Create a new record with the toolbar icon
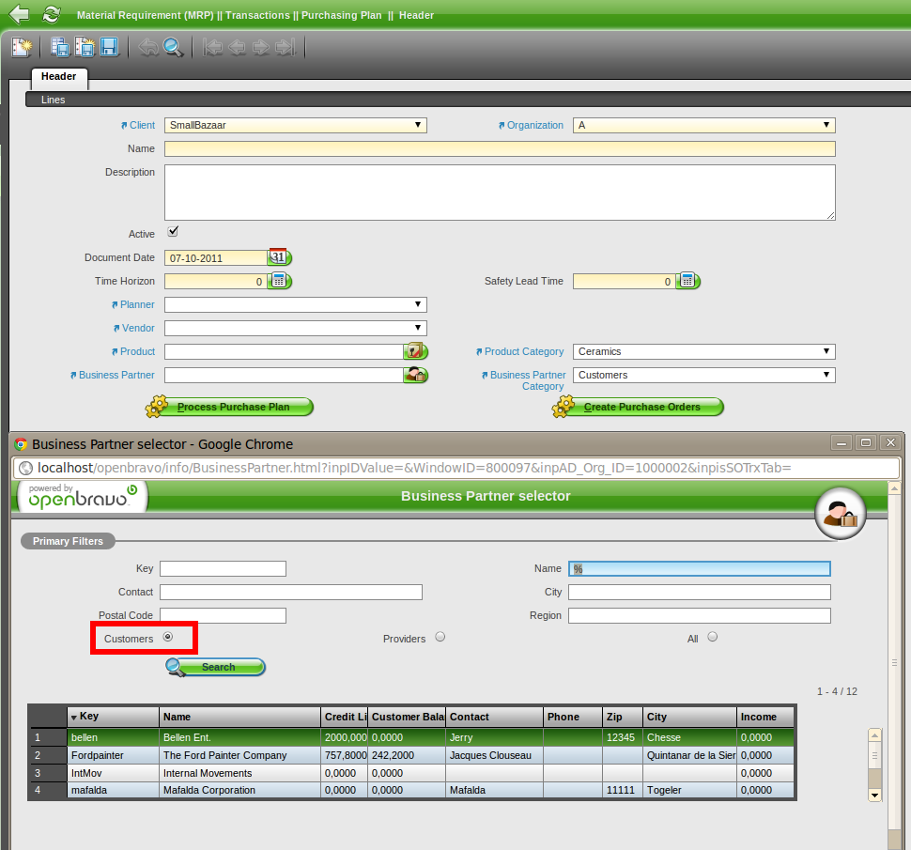Viewport: 911px width, 850px height. click(23, 47)
